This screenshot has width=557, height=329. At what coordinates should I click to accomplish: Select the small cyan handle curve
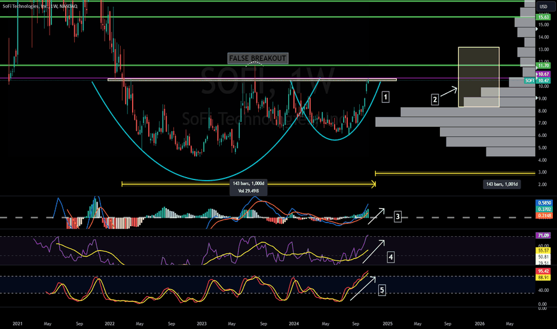click(335, 139)
